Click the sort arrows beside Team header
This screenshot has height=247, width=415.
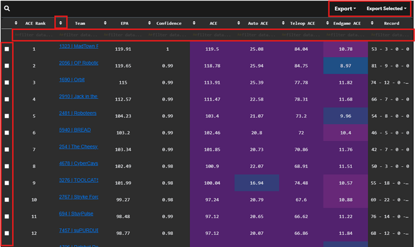tap(61, 23)
